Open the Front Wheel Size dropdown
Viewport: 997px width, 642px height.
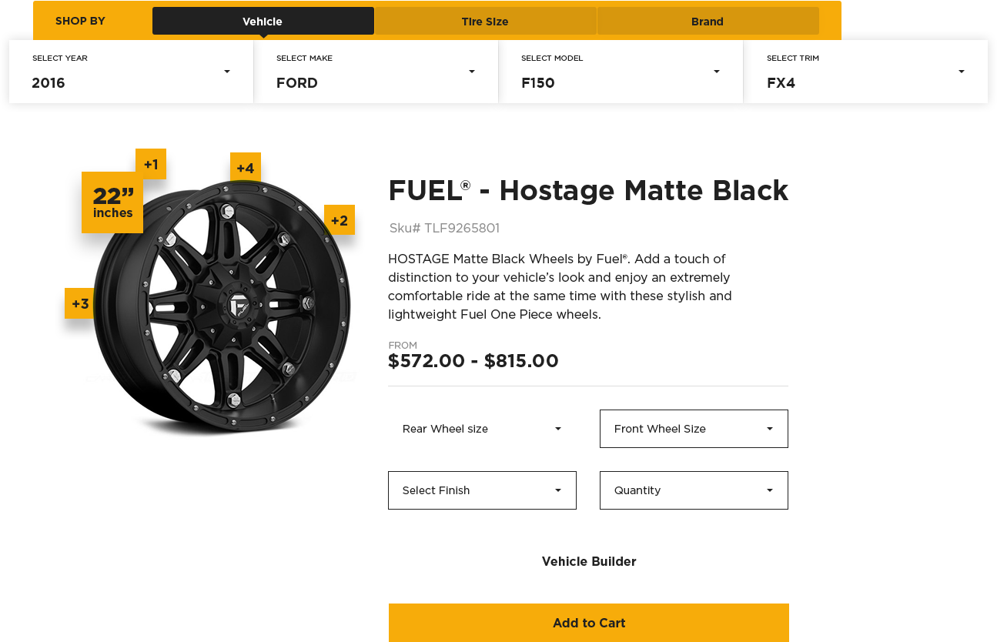coord(693,429)
